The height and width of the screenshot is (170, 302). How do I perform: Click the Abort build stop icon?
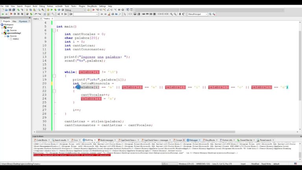pos(63,10)
